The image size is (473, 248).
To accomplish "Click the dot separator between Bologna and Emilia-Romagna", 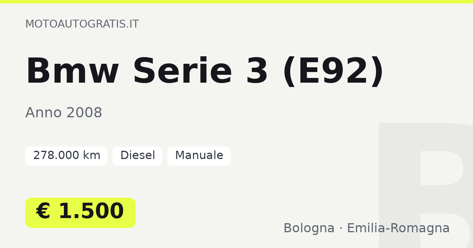I will [341, 229].
